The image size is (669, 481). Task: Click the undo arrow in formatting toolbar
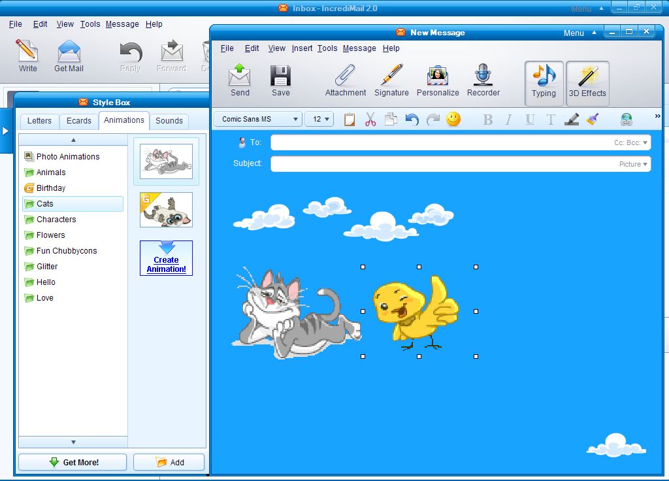[x=412, y=119]
